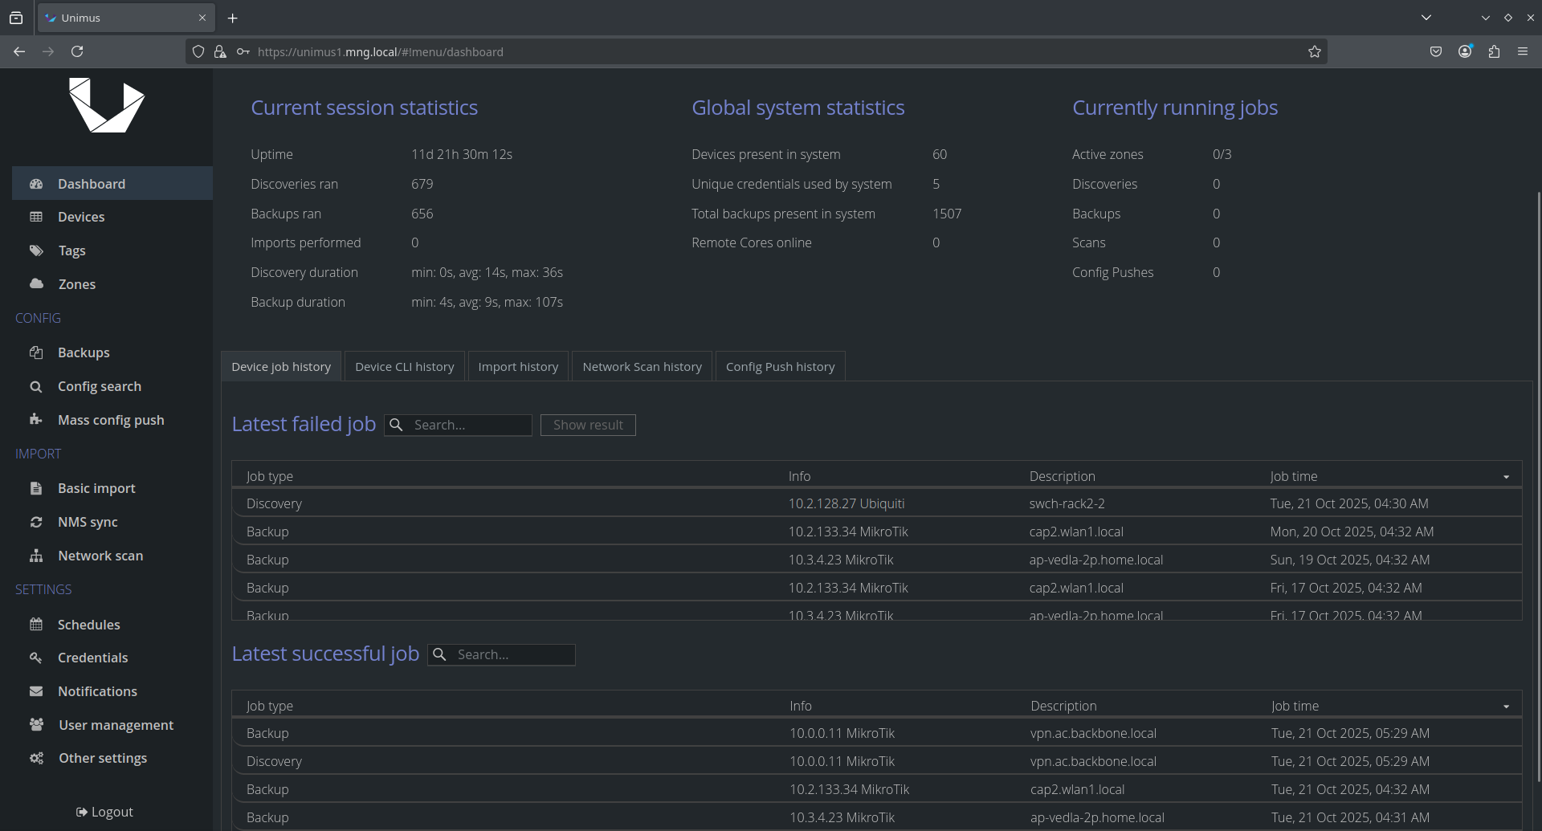Click the Config search magnifier icon

point(36,386)
